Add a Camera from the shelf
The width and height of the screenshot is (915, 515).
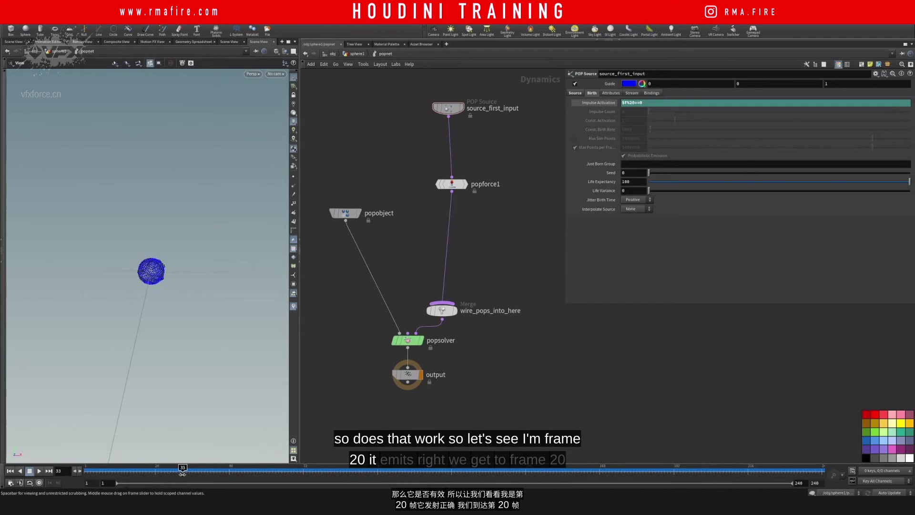(x=434, y=31)
